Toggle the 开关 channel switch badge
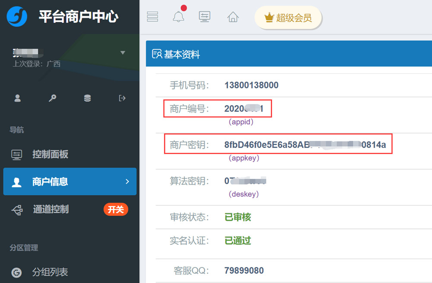 click(x=116, y=210)
